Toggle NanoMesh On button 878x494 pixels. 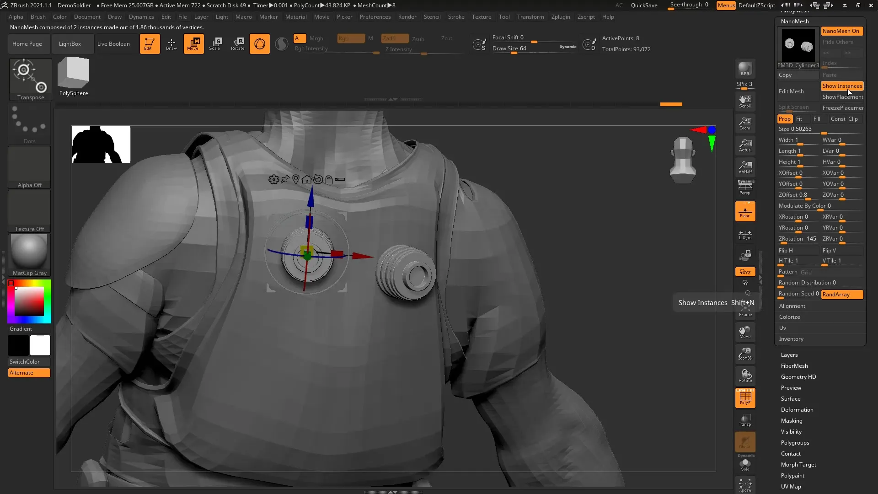tap(842, 31)
